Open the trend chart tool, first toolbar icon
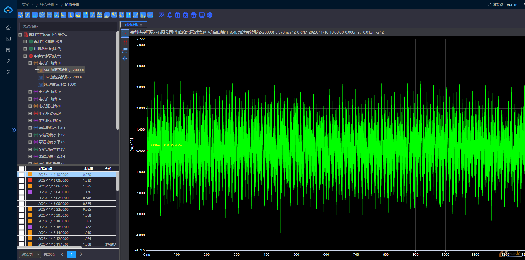525x260 pixels. pyautogui.click(x=20, y=15)
